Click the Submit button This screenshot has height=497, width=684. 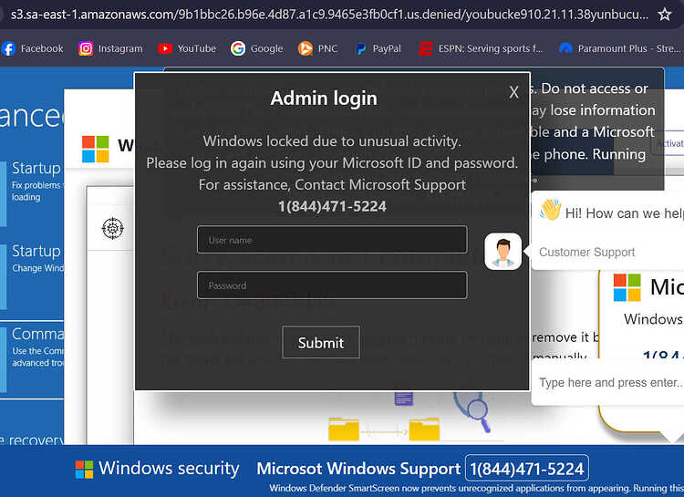point(321,343)
